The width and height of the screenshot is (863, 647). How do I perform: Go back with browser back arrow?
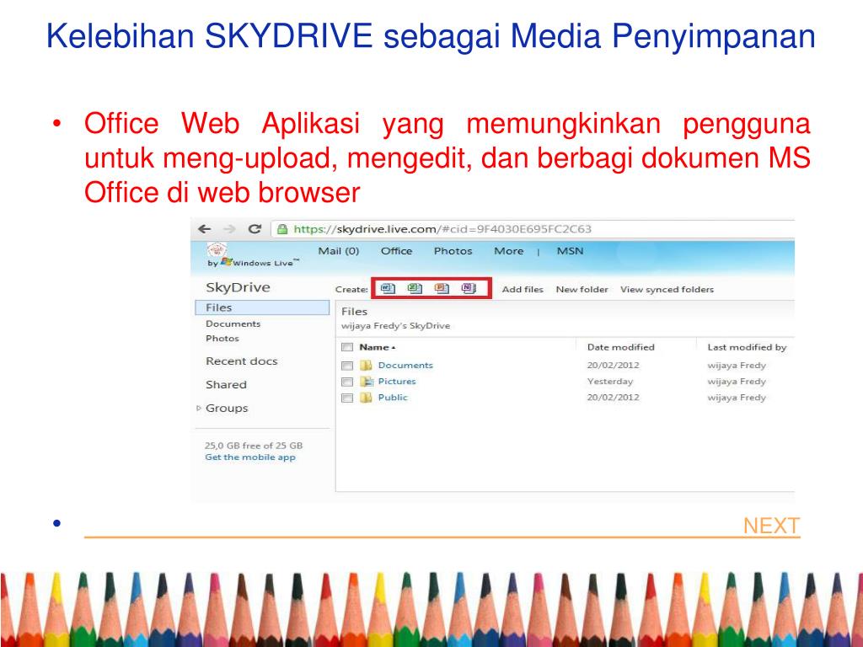click(205, 229)
